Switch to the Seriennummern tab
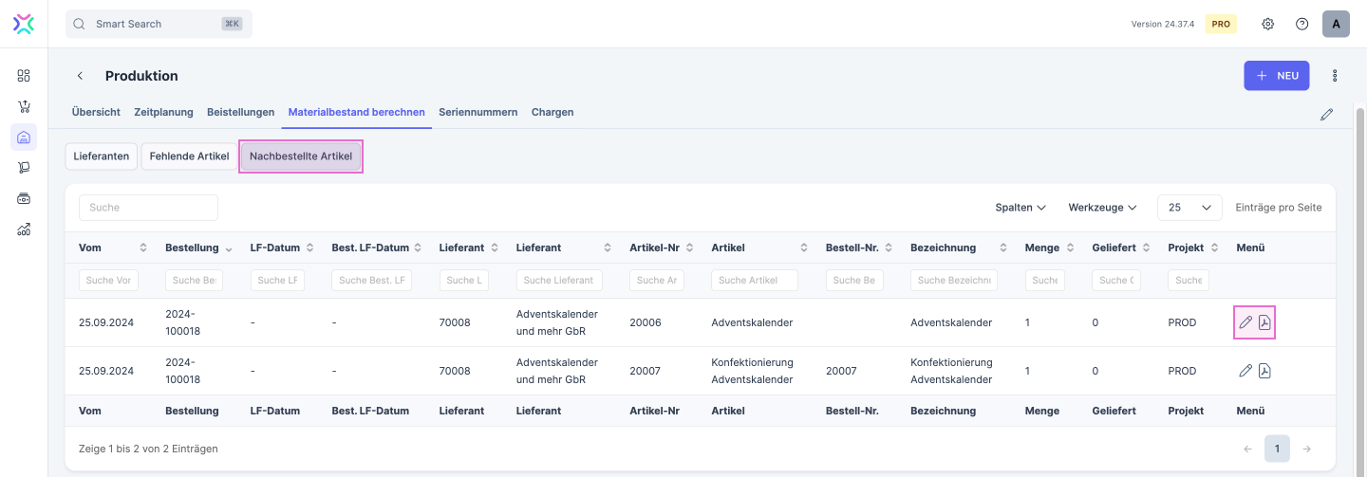 click(478, 112)
